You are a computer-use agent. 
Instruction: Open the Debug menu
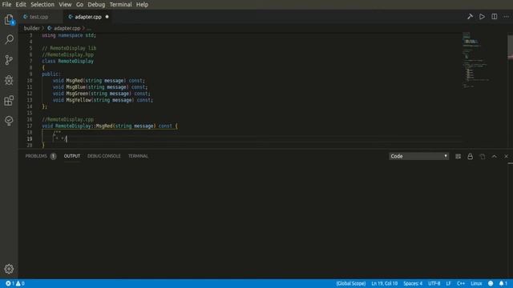click(x=96, y=5)
